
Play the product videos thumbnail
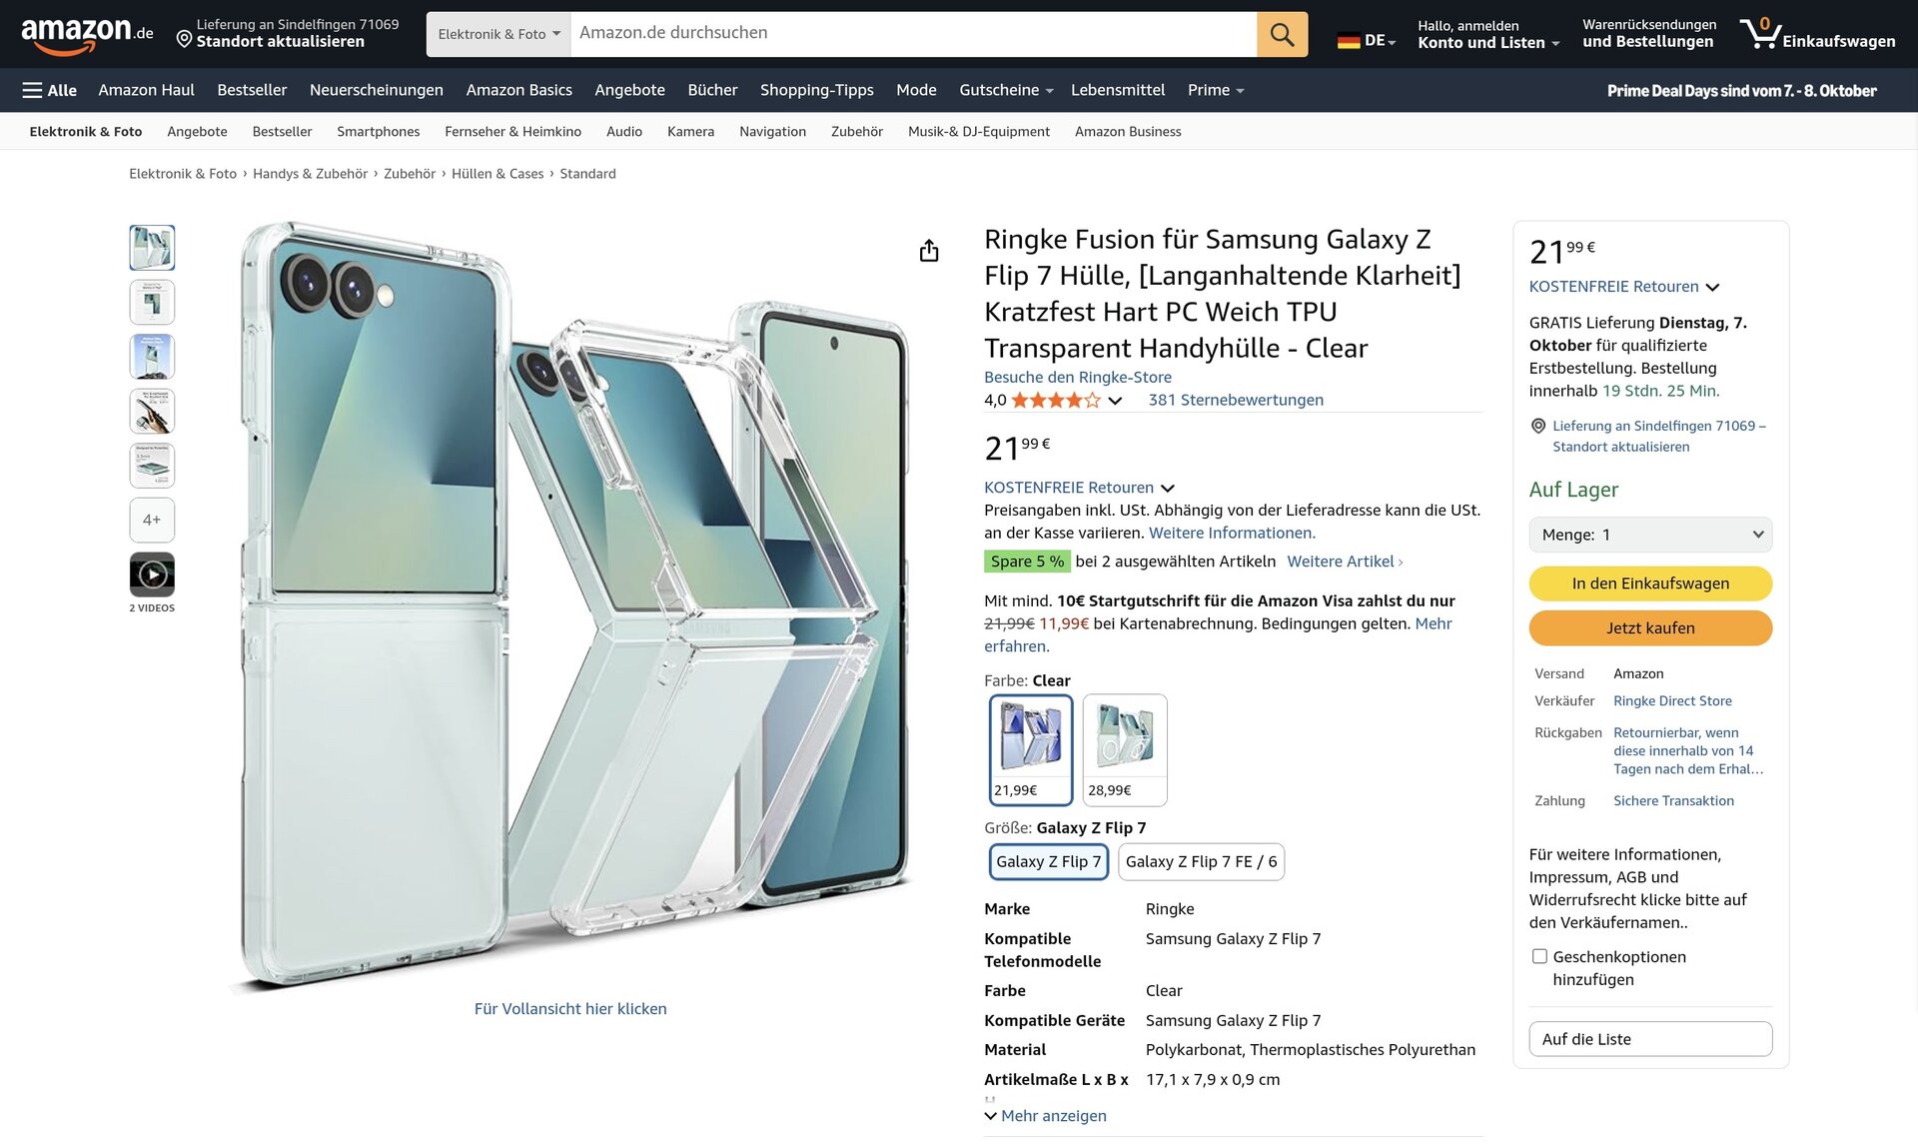point(152,574)
